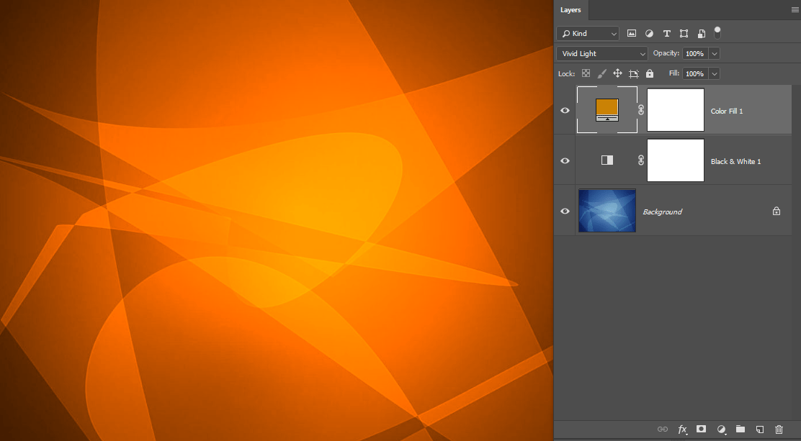Click the Lock all padlock icon
This screenshot has width=801, height=441.
(x=649, y=73)
